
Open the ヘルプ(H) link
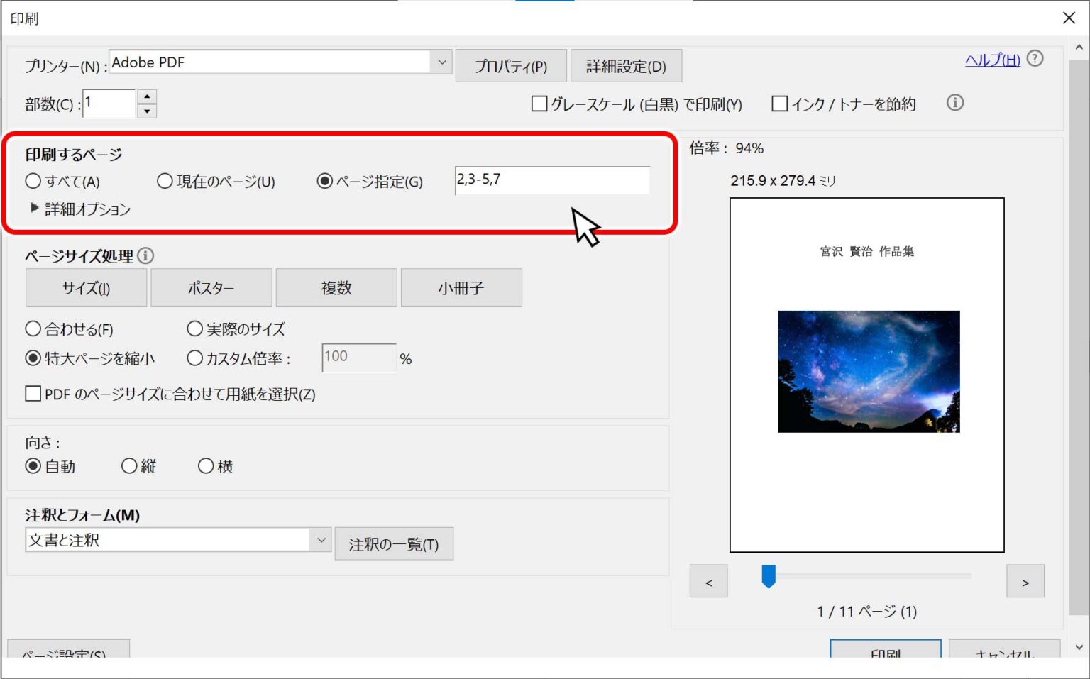coord(991,60)
